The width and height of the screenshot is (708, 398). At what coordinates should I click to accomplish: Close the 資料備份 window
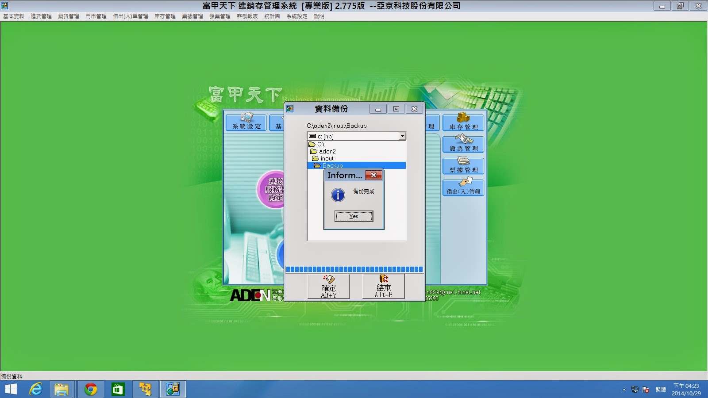click(x=414, y=109)
